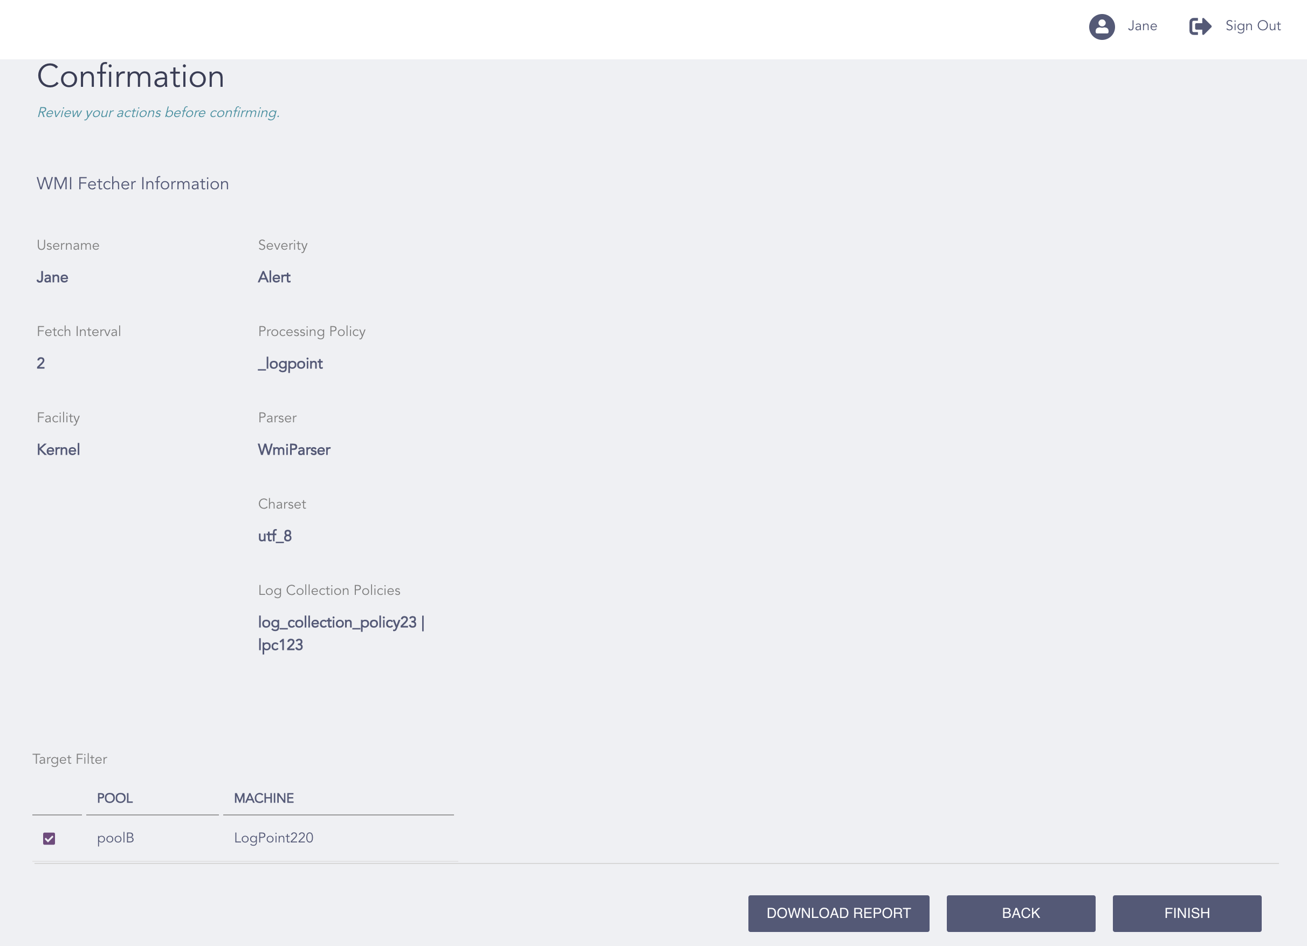Image resolution: width=1307 pixels, height=946 pixels.
Task: Click the MACHINE column header
Action: point(263,798)
